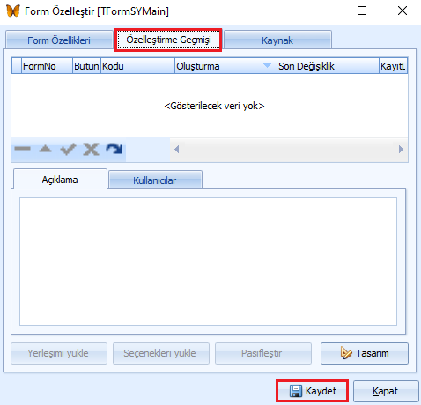Click inside the Açıklama description text area
Viewport: 421px width, 405px height.
[208, 261]
